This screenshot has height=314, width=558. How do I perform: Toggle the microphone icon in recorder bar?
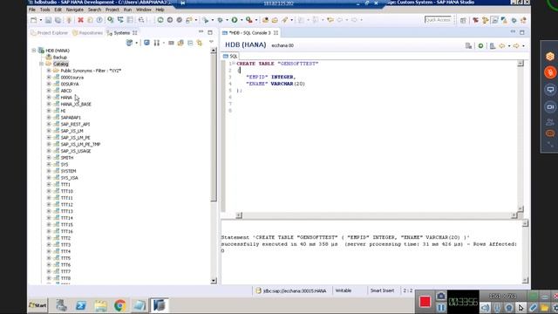click(497, 308)
